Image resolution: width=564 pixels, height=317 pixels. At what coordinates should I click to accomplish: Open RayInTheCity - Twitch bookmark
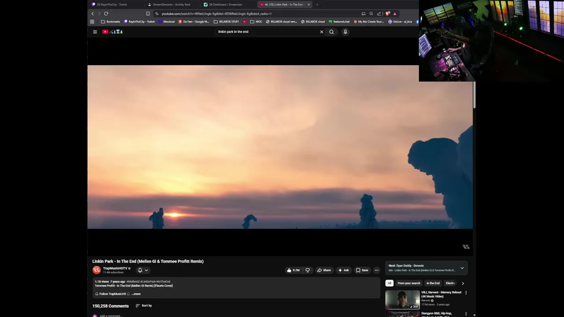point(139,22)
